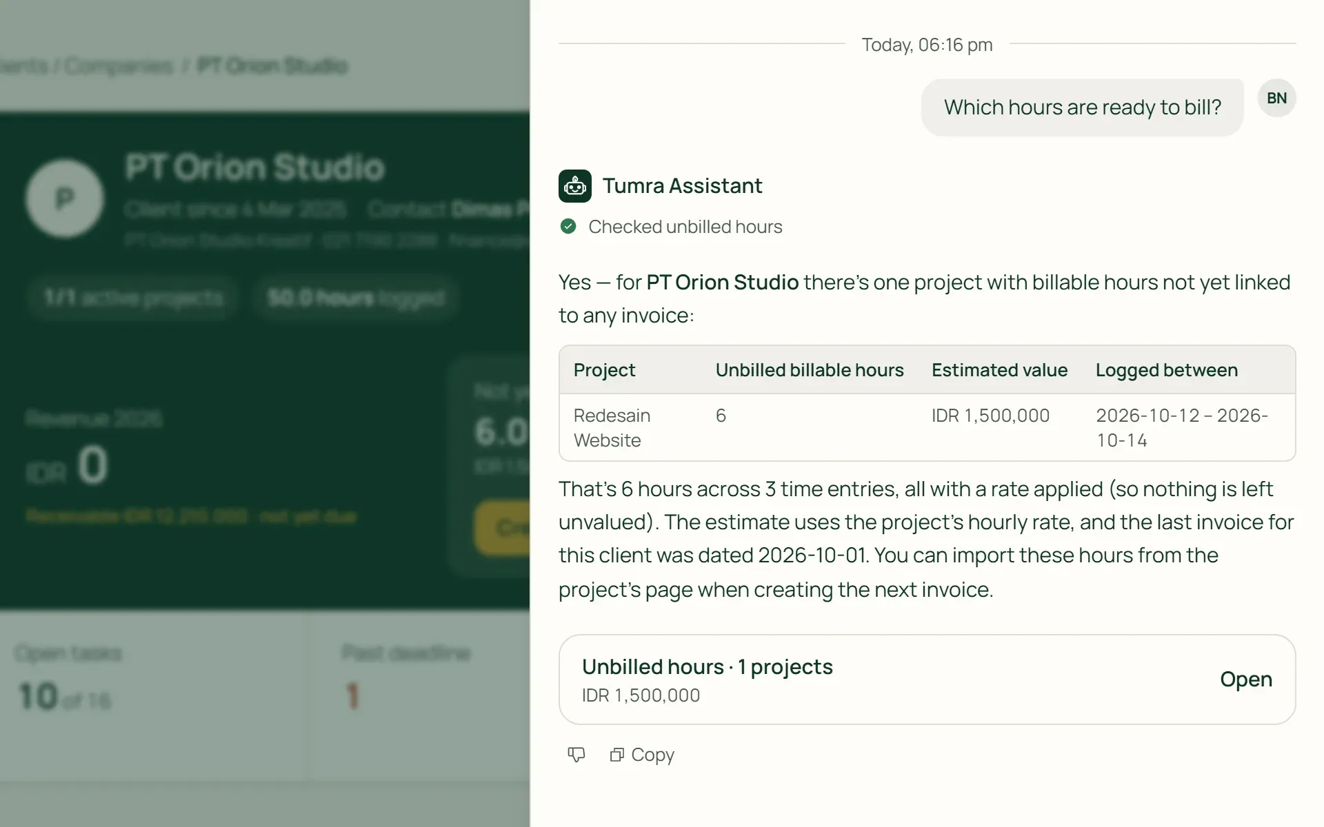Click the Project column header
Screen dimensions: 1324x827
pyautogui.click(x=604, y=370)
